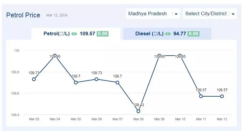Click the Petrol 0.00 change badge

tap(102, 34)
